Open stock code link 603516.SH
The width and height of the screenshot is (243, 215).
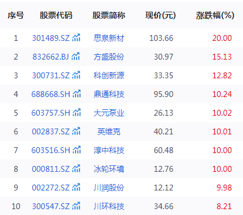point(51,150)
